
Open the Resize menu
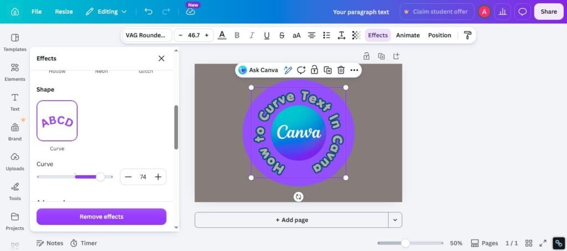tap(64, 12)
